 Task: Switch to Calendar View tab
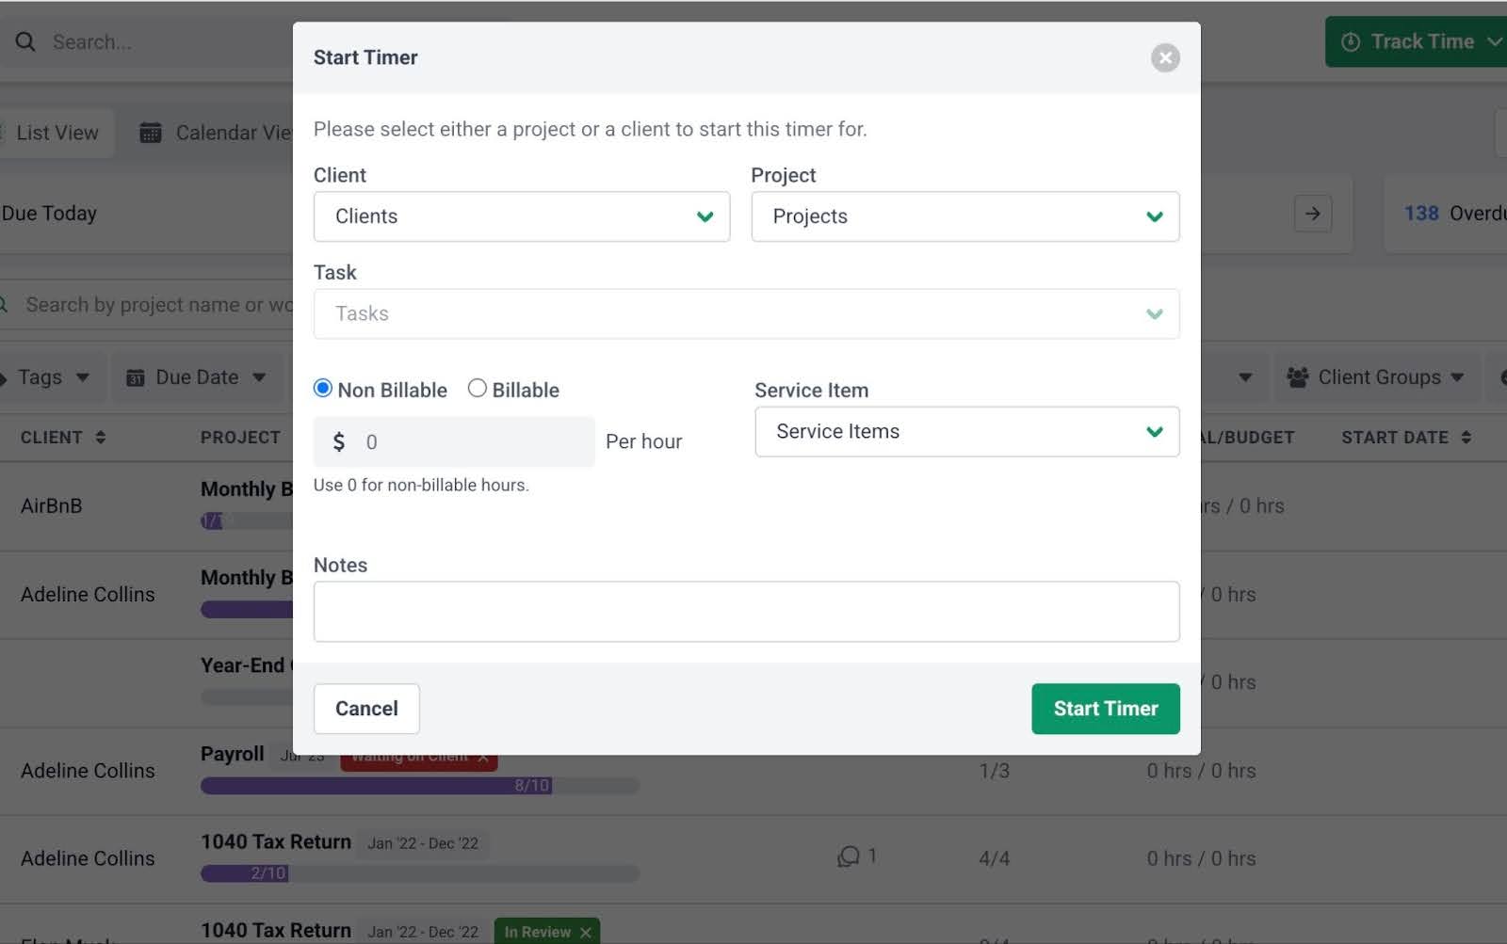pyautogui.click(x=217, y=133)
